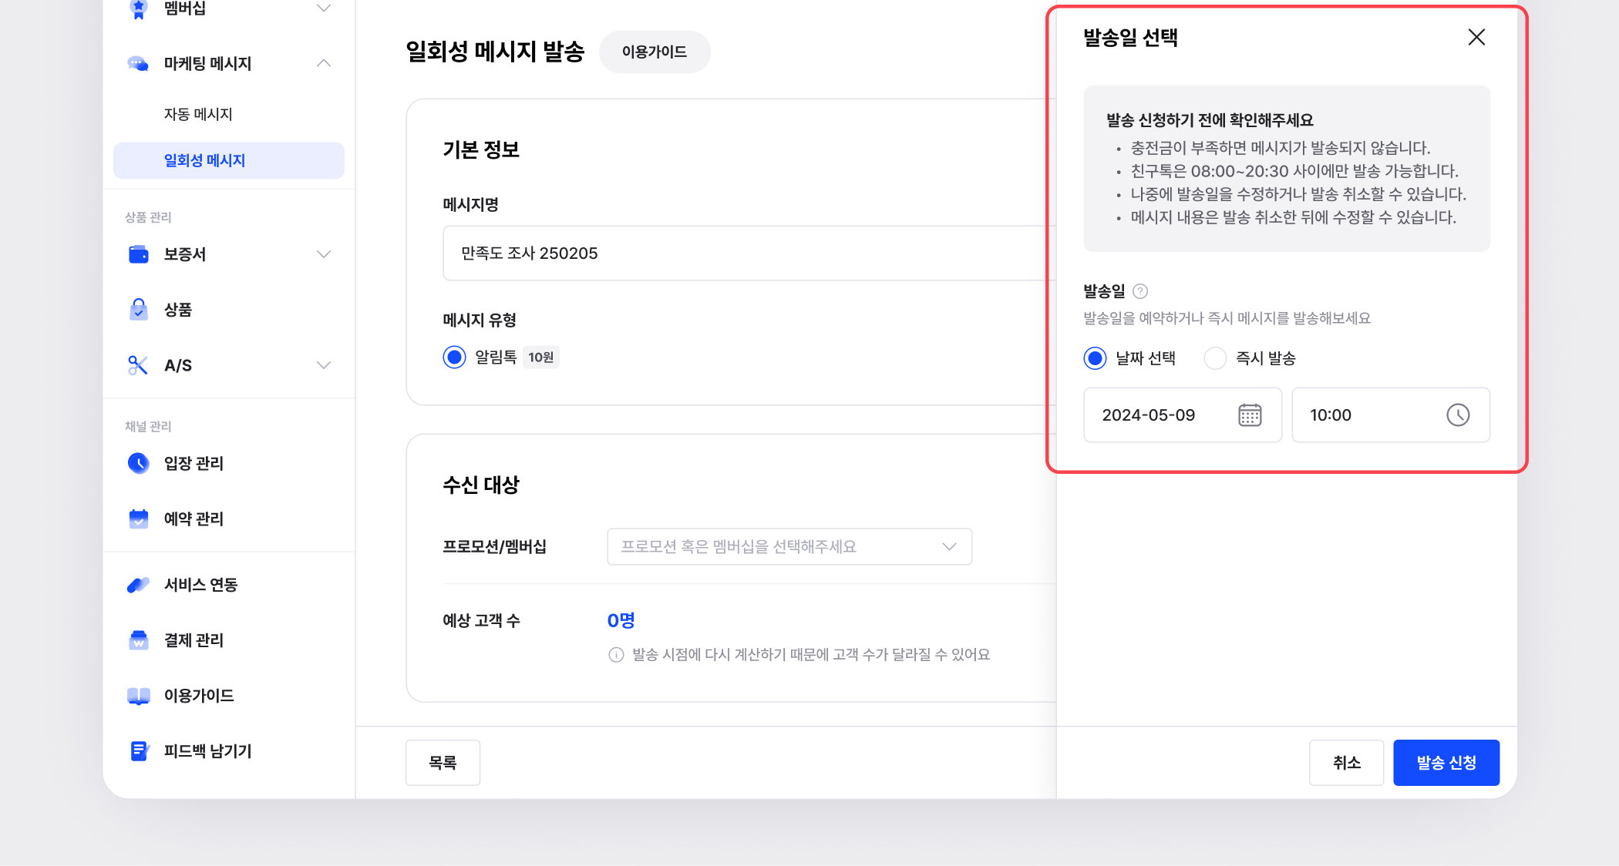Select the 날짜 선택 radio option
This screenshot has height=866, width=1619.
(1095, 358)
